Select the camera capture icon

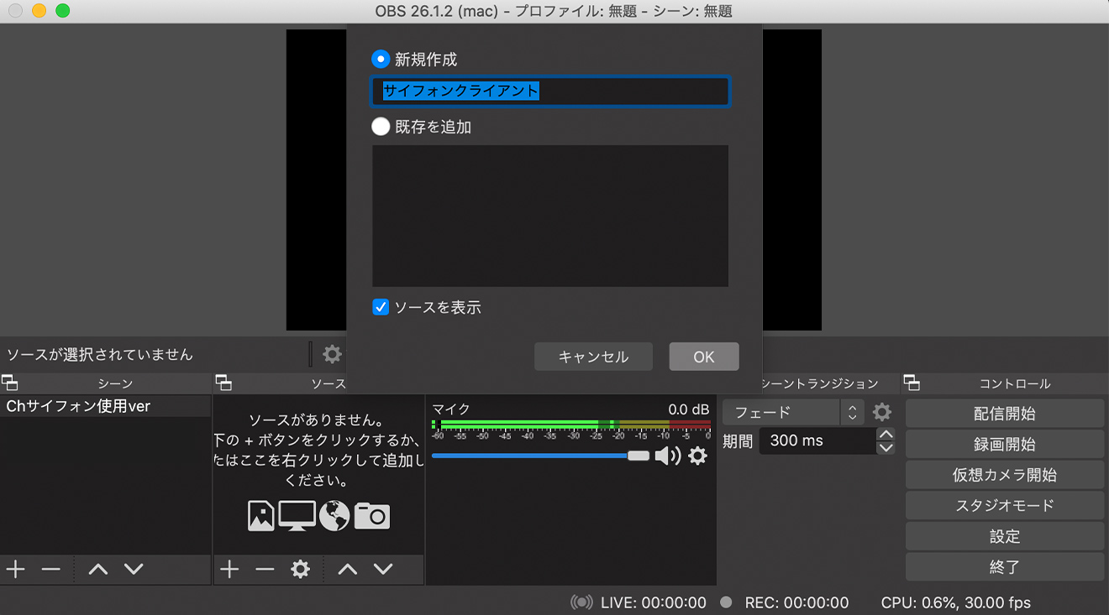click(371, 516)
